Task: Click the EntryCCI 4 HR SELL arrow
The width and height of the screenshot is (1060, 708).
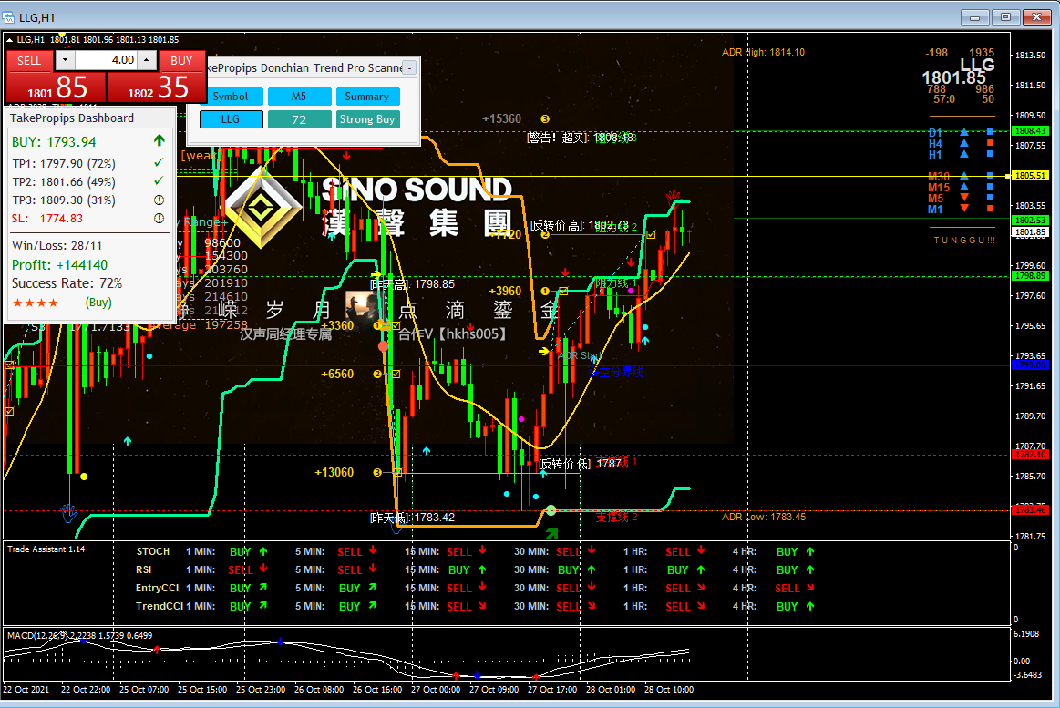Action: pos(810,588)
